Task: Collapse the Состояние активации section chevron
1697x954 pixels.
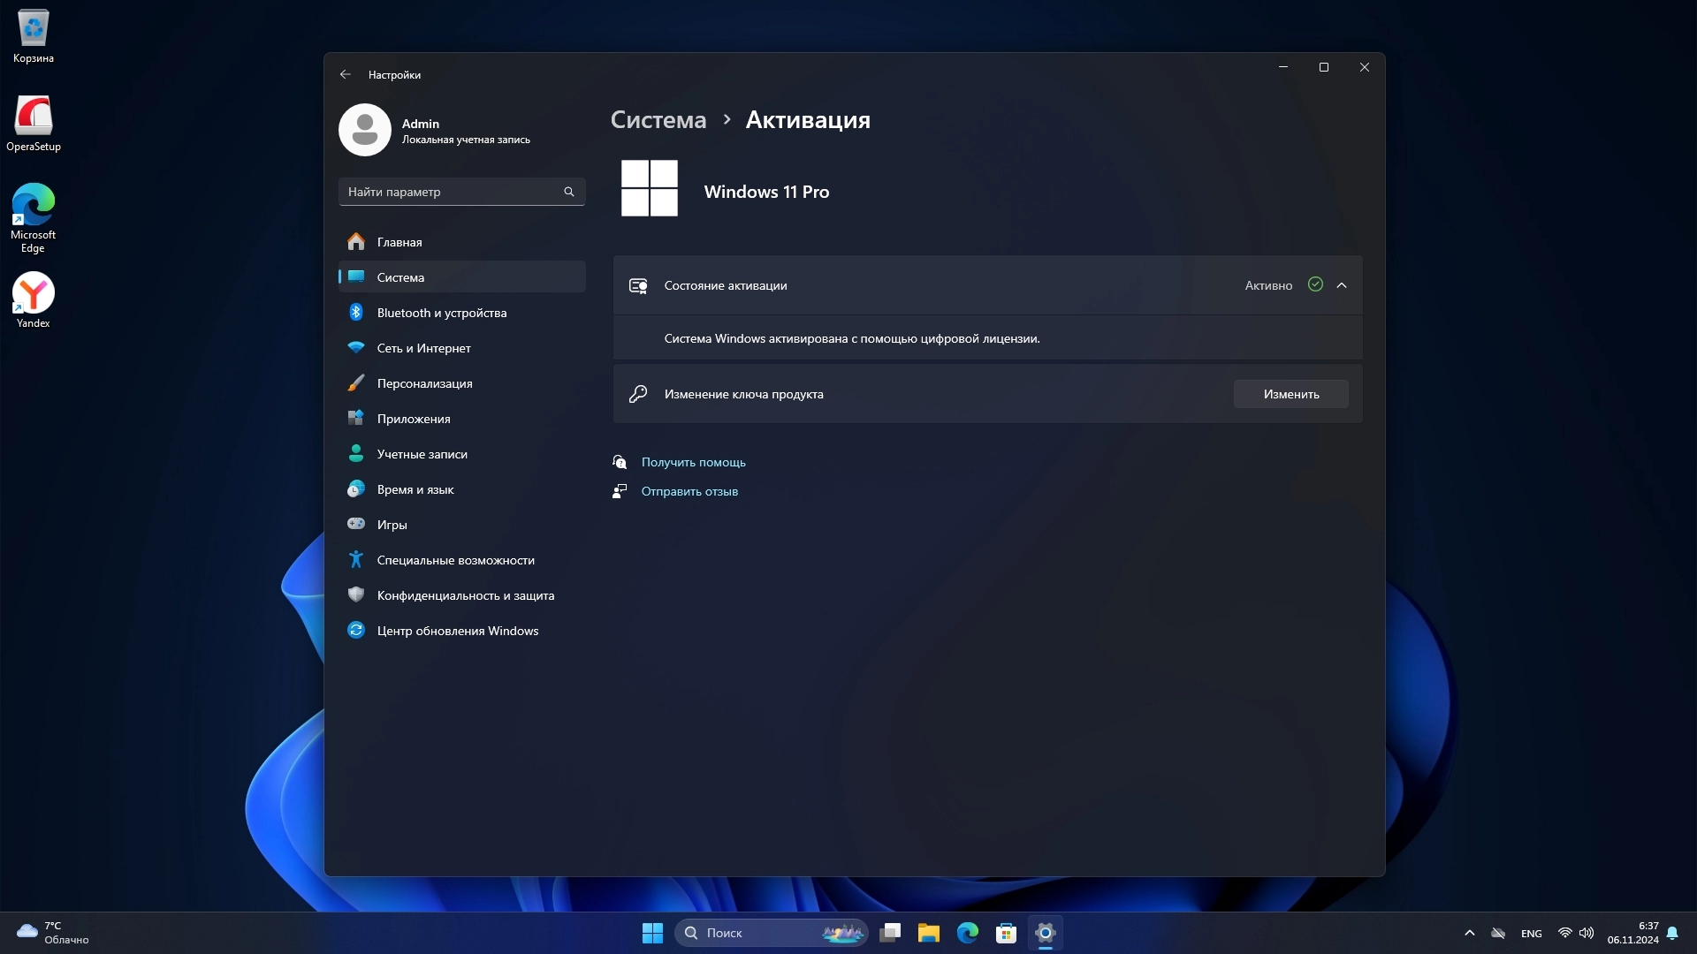Action: 1342,285
